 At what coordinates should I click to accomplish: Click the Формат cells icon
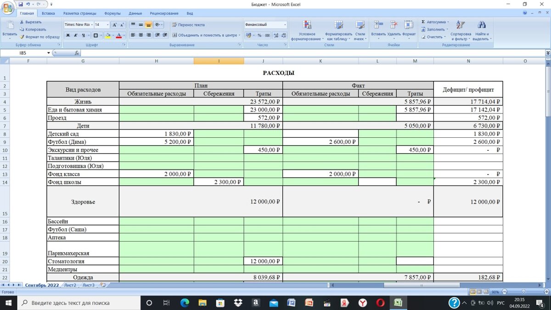[409, 25]
